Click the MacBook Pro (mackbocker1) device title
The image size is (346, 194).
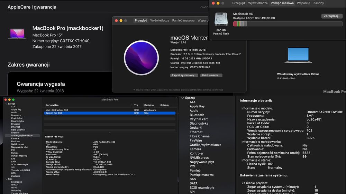coord(68,28)
